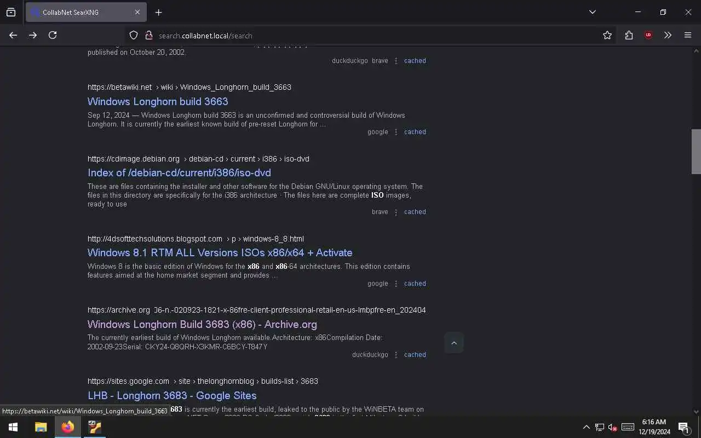Expand options dots for debian result
This screenshot has width=701, height=438.
tap(396, 212)
